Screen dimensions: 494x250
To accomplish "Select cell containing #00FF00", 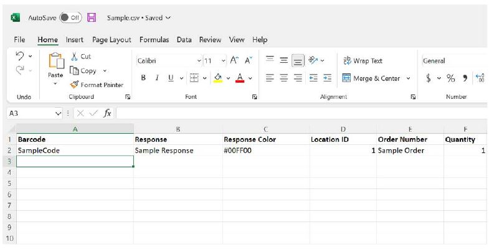I will (x=265, y=150).
